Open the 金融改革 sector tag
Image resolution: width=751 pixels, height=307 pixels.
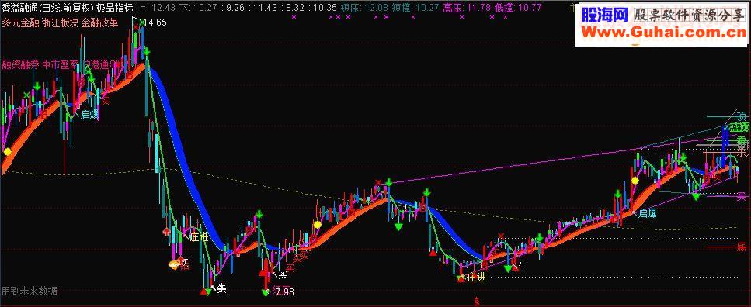pos(99,24)
